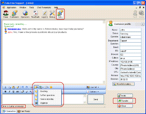The height and width of the screenshot is (114, 146).
Task: Click the Department field showing Support
Action: (131, 41)
